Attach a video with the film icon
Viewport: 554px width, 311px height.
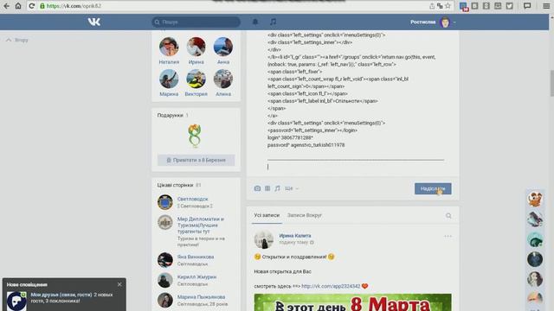point(267,188)
